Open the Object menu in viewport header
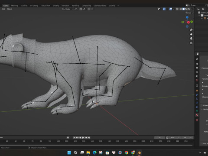Screen dimensions: 208x156 pos(9,9)
